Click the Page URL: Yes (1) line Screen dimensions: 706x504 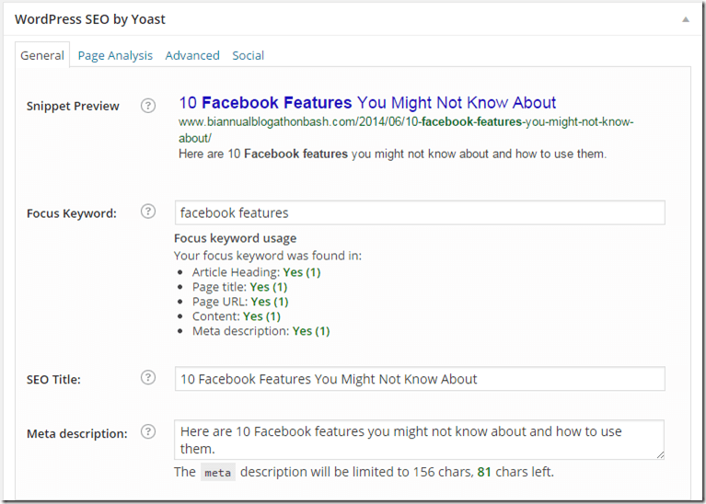[x=240, y=302]
